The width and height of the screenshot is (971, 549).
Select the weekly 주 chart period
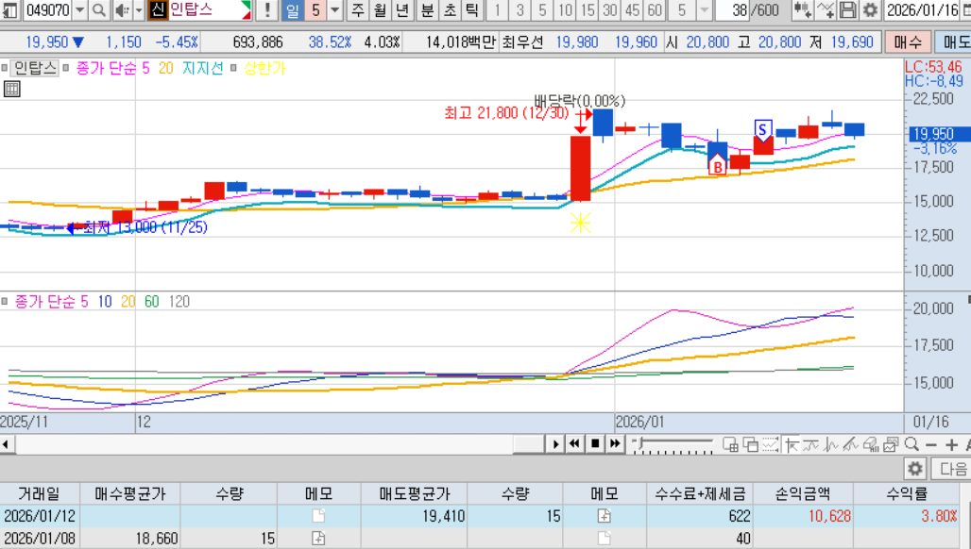(358, 9)
